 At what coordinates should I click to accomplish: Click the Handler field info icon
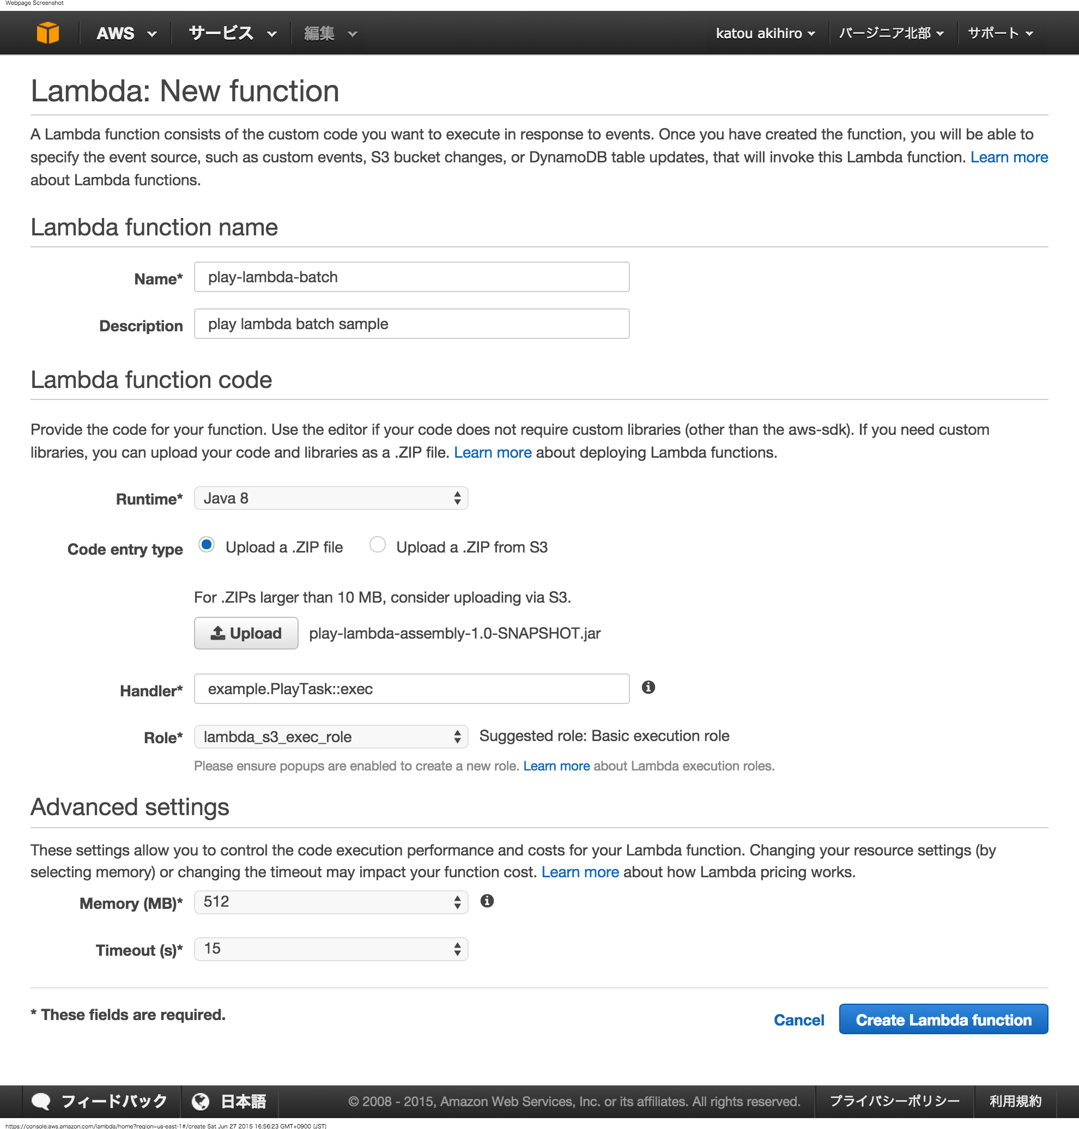[x=648, y=687]
